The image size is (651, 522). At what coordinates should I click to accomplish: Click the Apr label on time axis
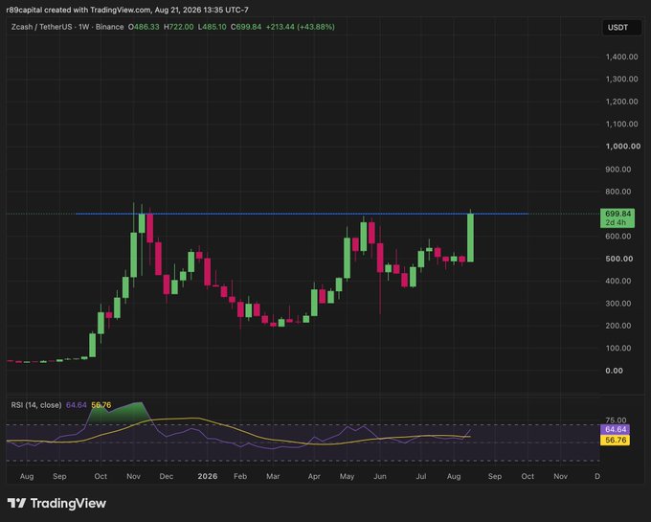(314, 476)
